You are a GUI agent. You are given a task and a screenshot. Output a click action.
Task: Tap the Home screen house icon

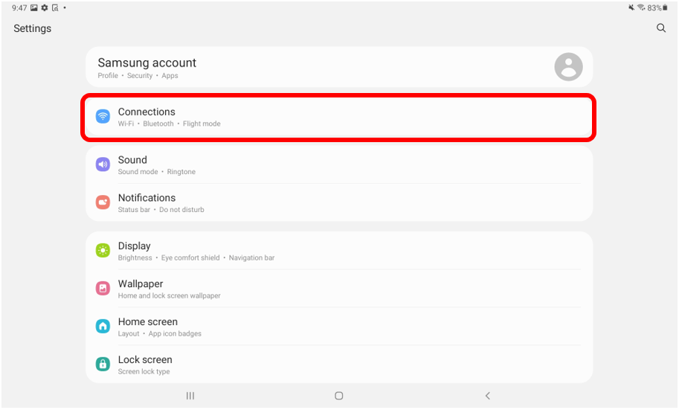pos(103,326)
